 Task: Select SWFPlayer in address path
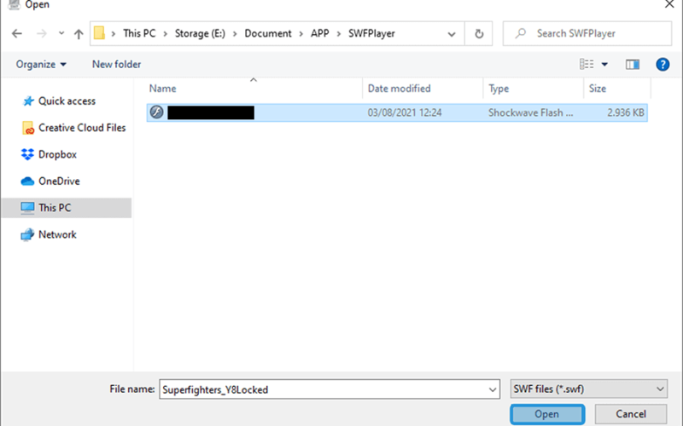coord(371,33)
